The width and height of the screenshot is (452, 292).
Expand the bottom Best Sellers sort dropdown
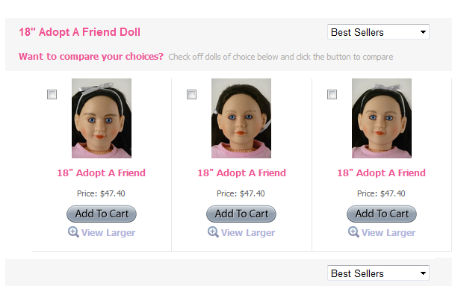pos(378,273)
